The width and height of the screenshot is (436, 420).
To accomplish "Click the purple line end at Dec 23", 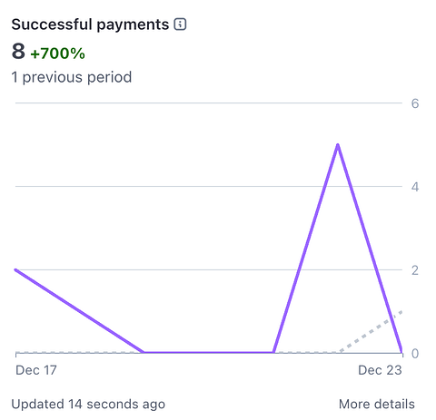I will coord(401,351).
